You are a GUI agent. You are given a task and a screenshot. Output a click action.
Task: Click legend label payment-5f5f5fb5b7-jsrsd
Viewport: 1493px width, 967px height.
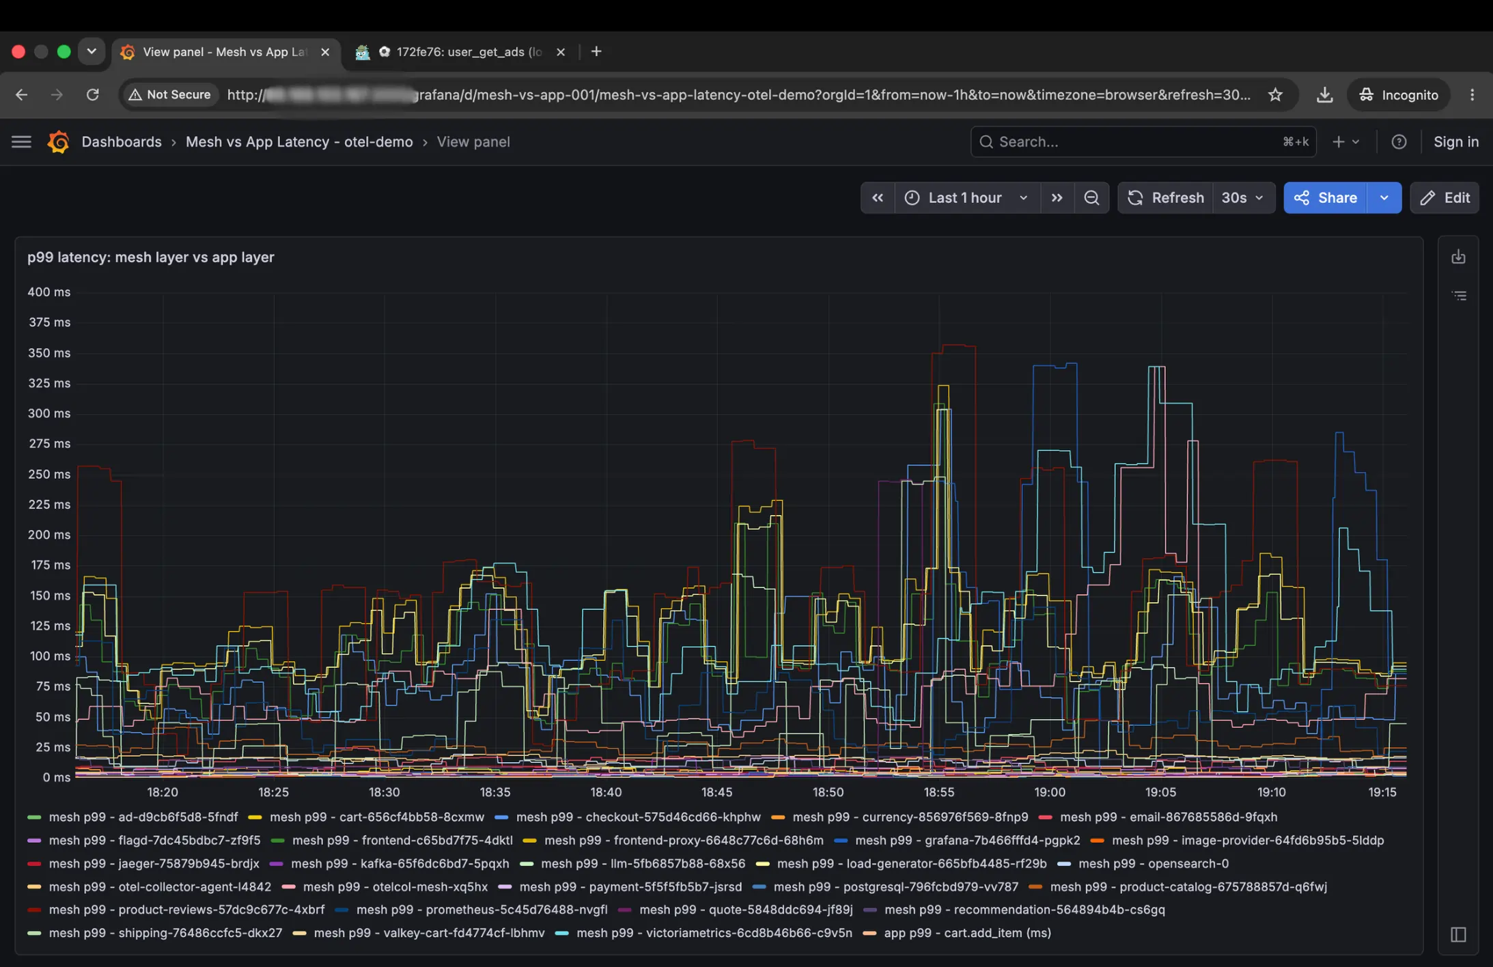coord(630,887)
